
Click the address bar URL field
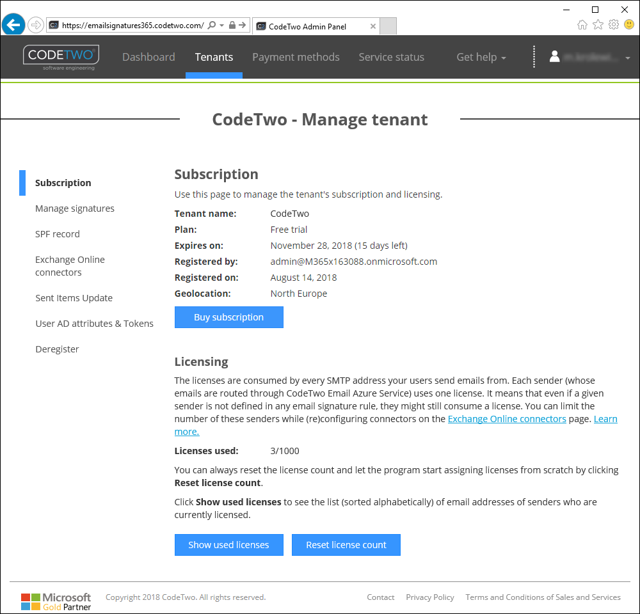pos(132,26)
